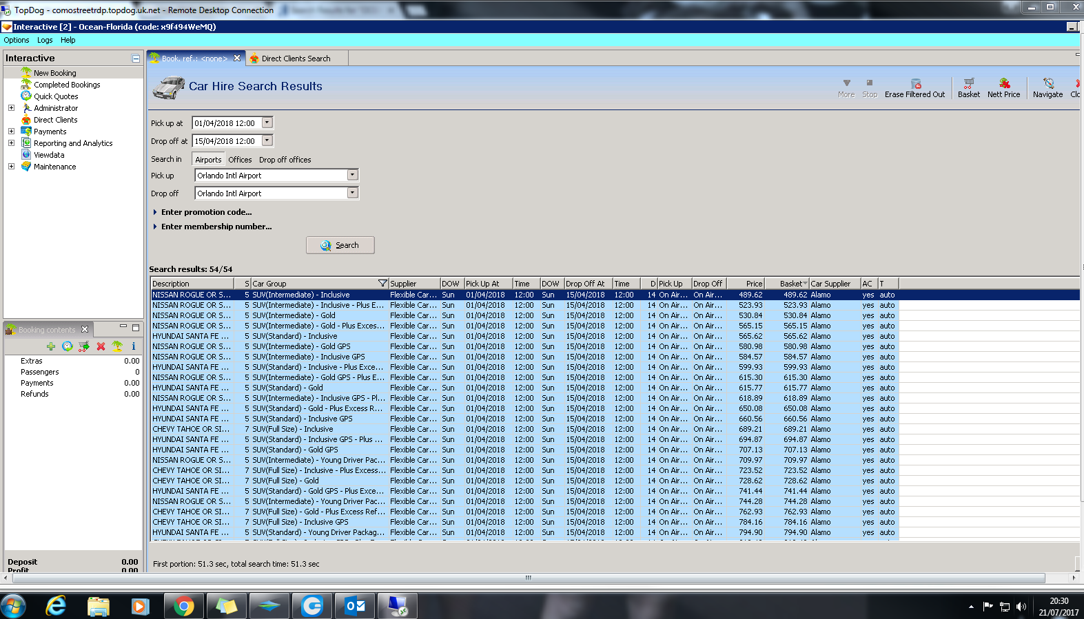
Task: Click the Nett Price toolbar button
Action: click(1003, 88)
